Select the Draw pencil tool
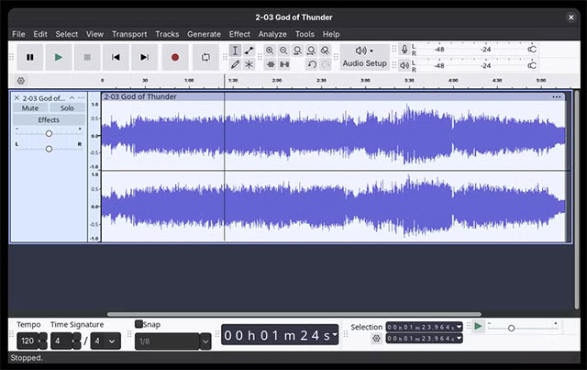The width and height of the screenshot is (587, 370). coord(235,64)
